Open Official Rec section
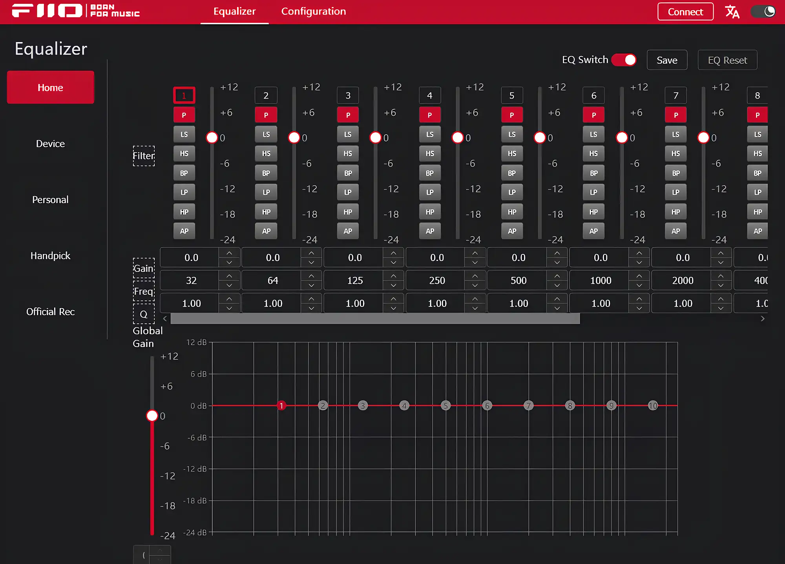This screenshot has height=564, width=785. pos(50,312)
